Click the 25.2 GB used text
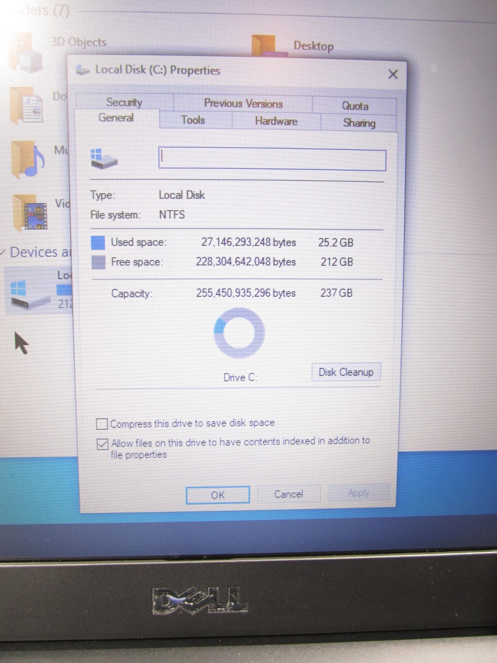The width and height of the screenshot is (497, 663). point(335,242)
